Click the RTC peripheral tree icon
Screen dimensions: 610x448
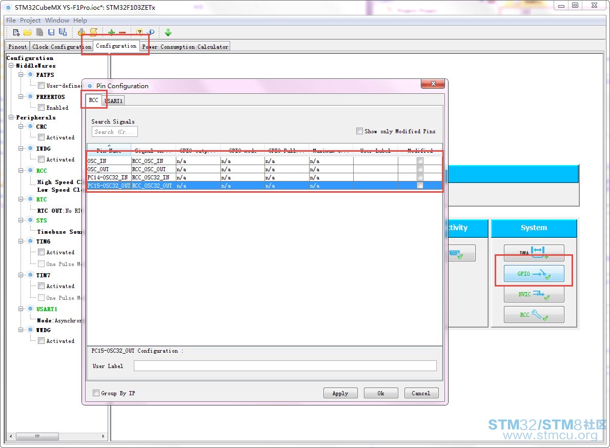(x=30, y=199)
